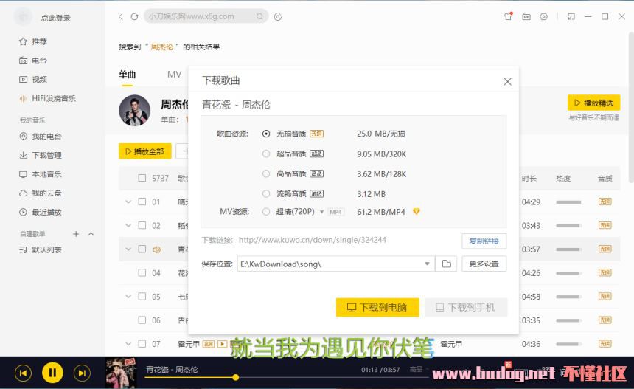Image resolution: width=634 pixels, height=389 pixels.
Task: Skip to next track
Action: 82,373
